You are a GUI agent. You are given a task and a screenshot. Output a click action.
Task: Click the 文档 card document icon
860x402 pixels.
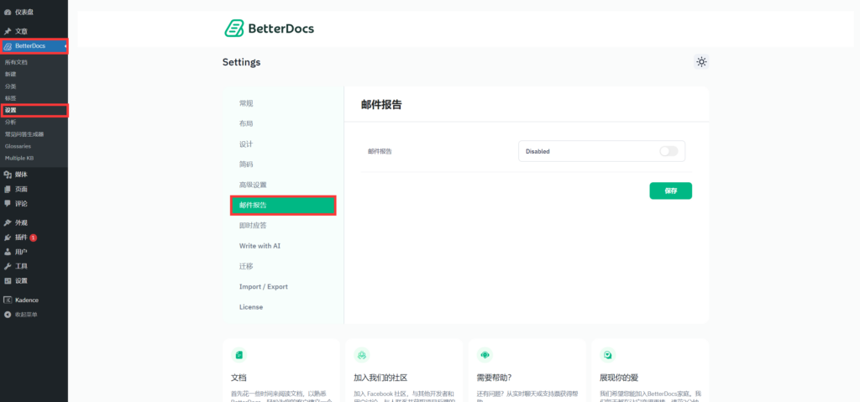click(x=239, y=355)
